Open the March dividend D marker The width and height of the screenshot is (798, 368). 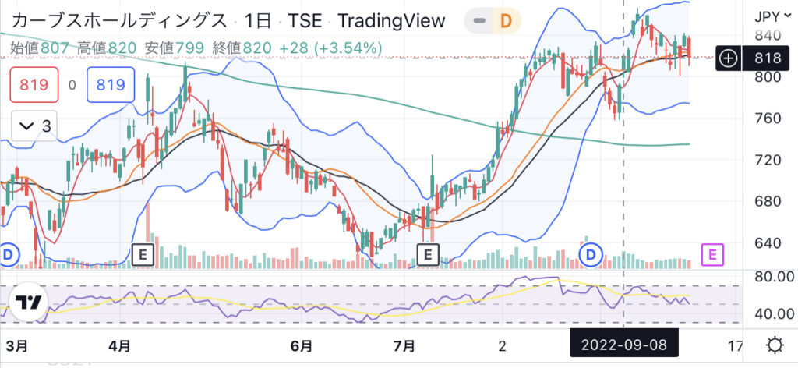(8, 254)
